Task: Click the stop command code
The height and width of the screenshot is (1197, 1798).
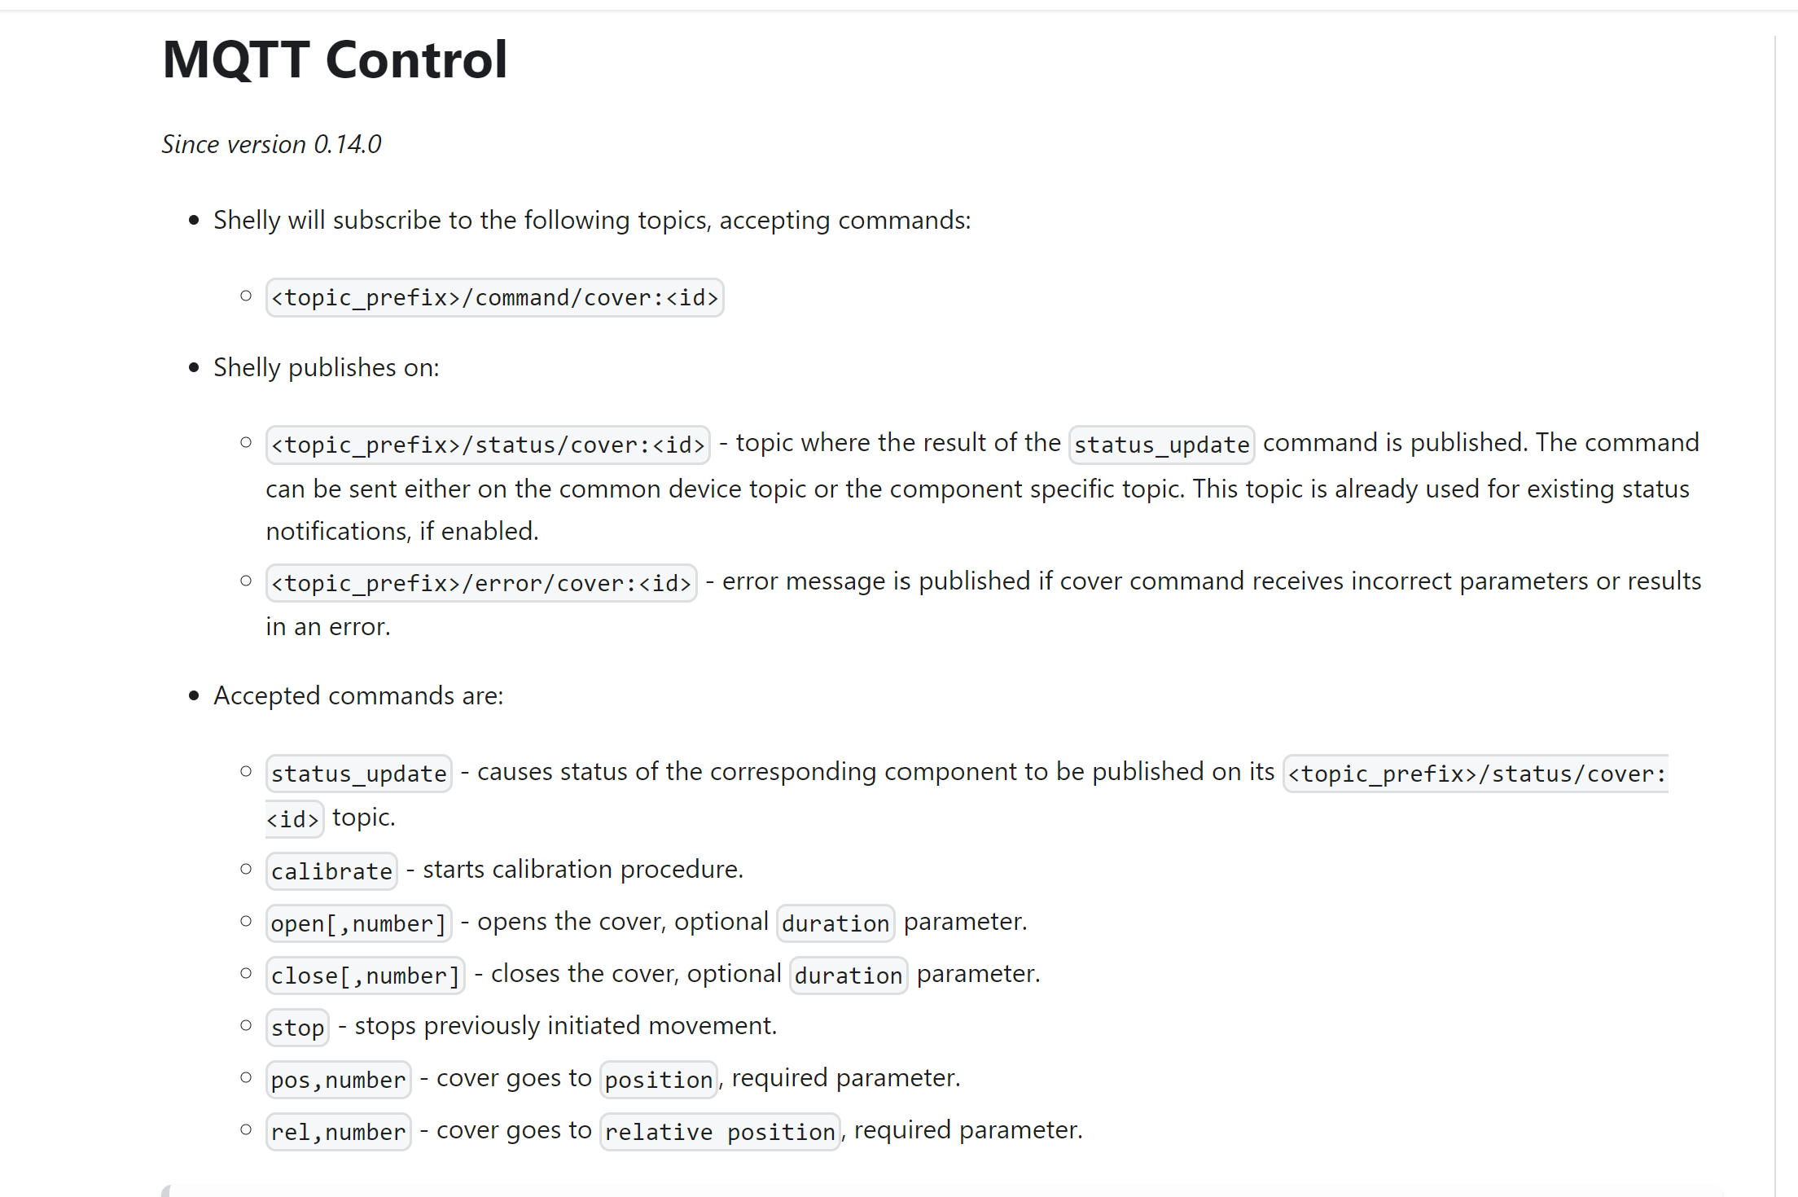Action: (x=297, y=1028)
